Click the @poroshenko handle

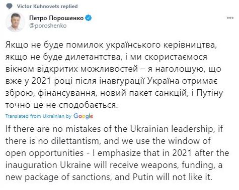click(x=48, y=26)
